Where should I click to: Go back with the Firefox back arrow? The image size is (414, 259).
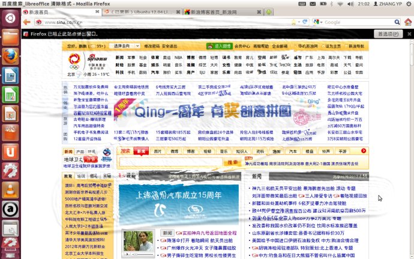click(26, 22)
